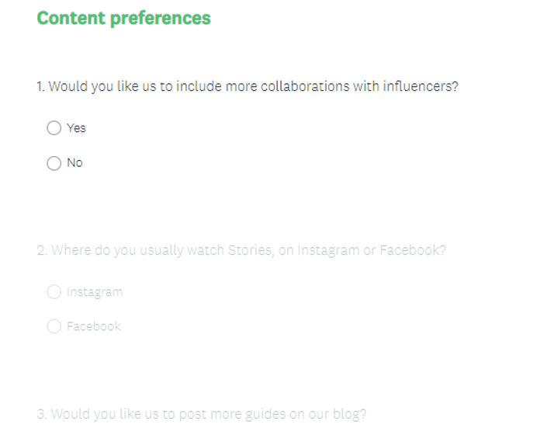Choose the Instagram radio button

point(54,292)
